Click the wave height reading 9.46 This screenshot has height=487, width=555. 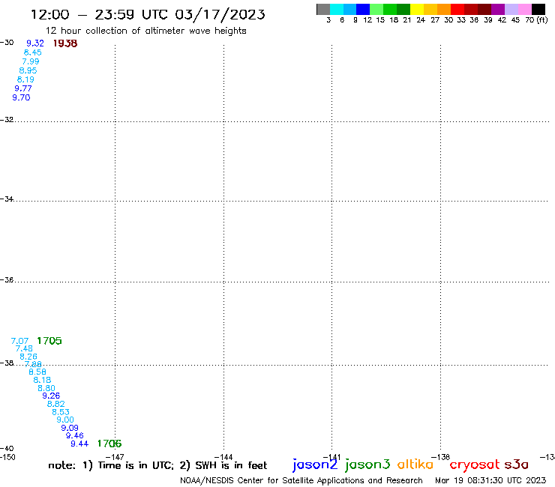(x=75, y=436)
